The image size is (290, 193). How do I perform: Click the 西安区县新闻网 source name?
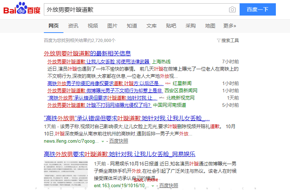pos(181,91)
